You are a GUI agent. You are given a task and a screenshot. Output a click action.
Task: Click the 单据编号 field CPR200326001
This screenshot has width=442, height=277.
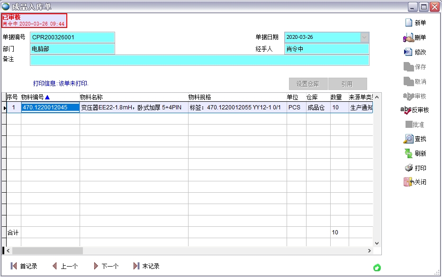[x=72, y=37]
